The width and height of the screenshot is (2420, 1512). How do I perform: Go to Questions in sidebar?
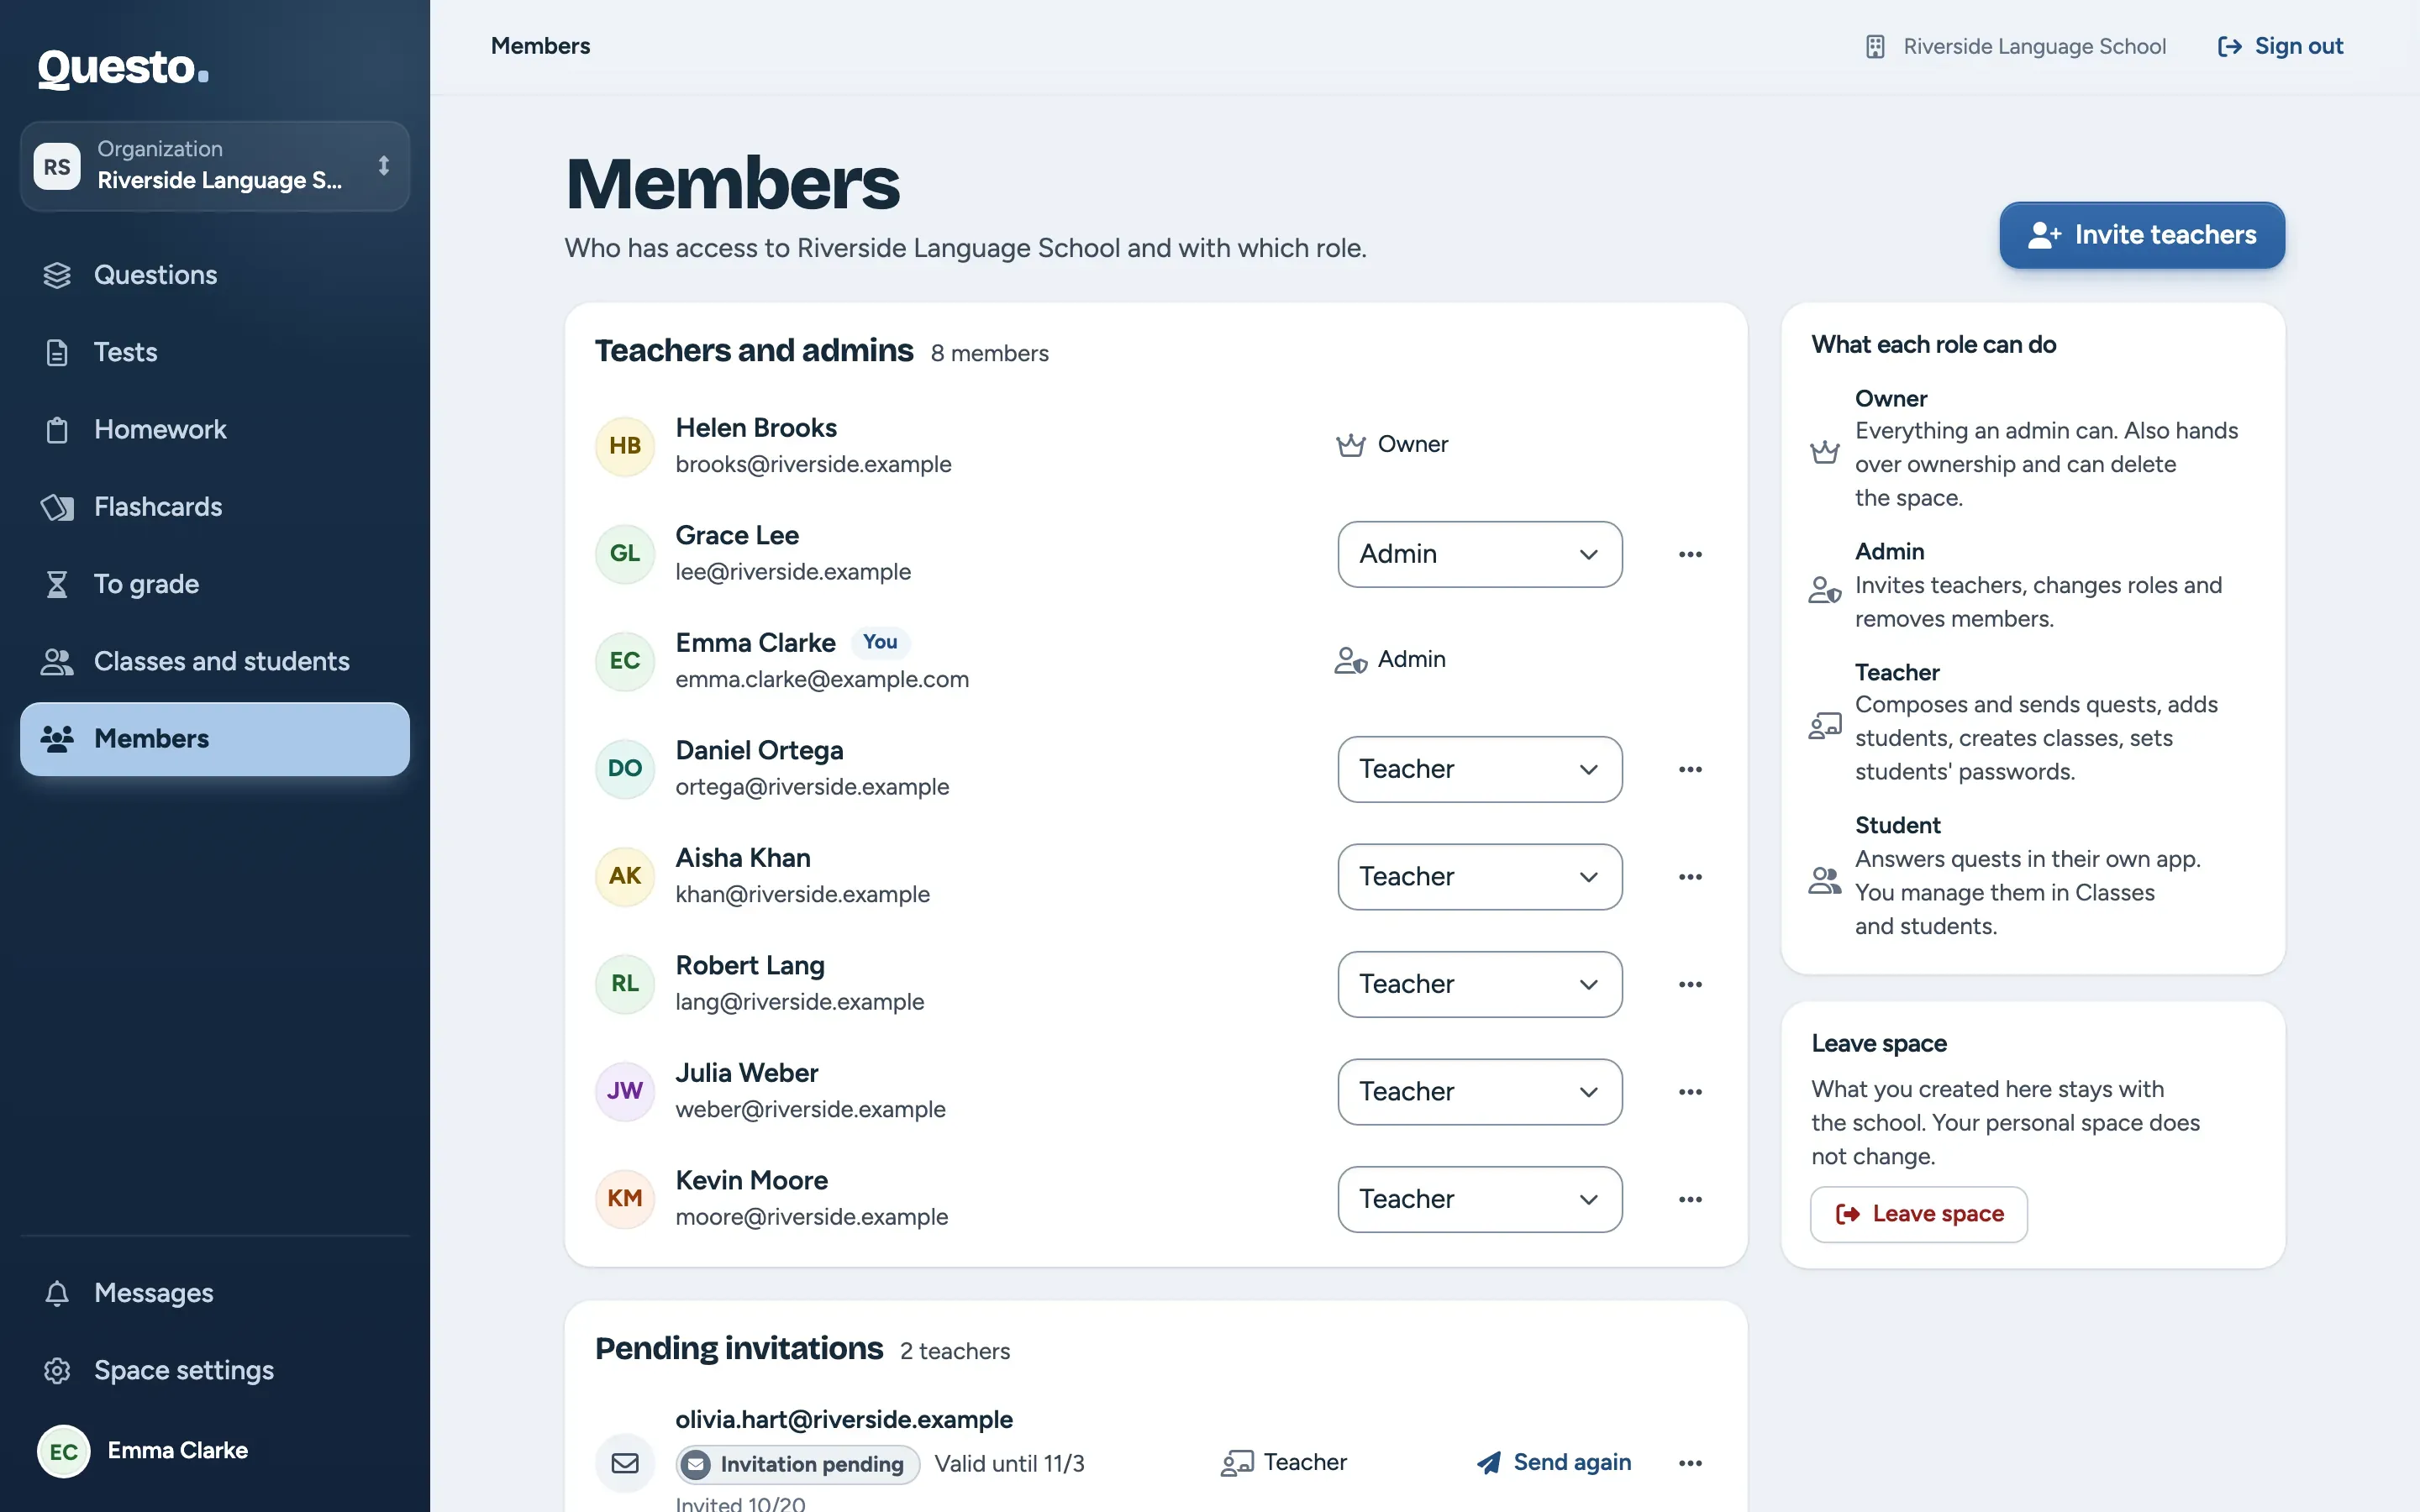tap(215, 275)
